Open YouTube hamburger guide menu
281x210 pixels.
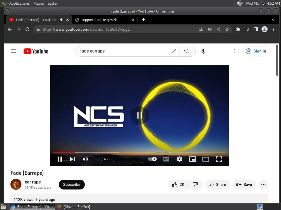coord(14,51)
